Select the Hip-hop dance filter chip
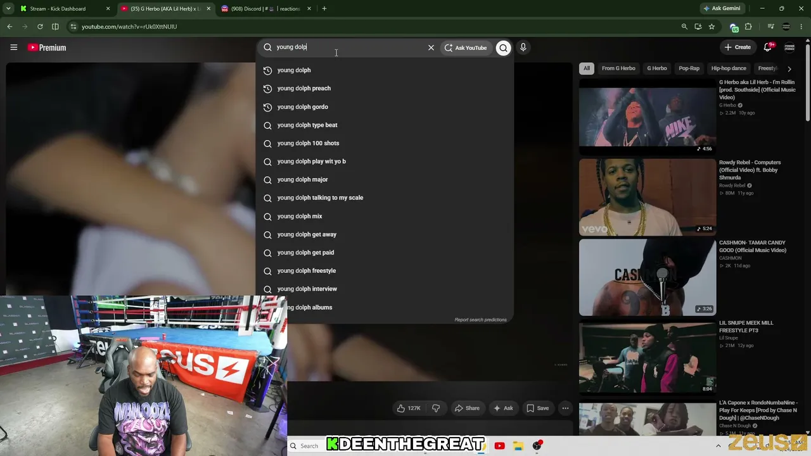 point(729,68)
